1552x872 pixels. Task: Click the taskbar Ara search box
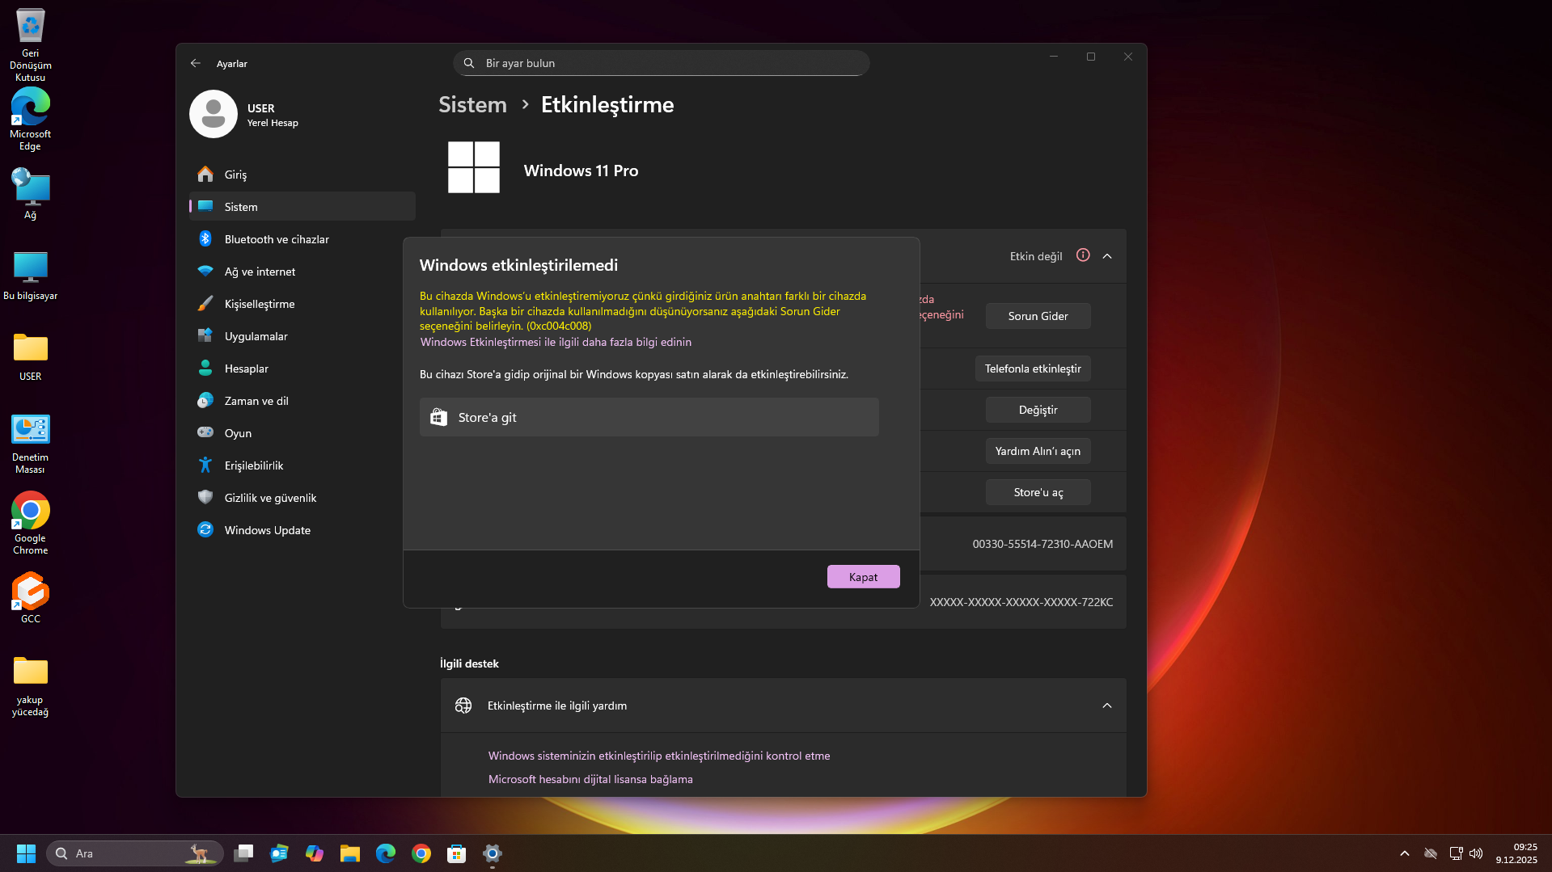tap(135, 853)
